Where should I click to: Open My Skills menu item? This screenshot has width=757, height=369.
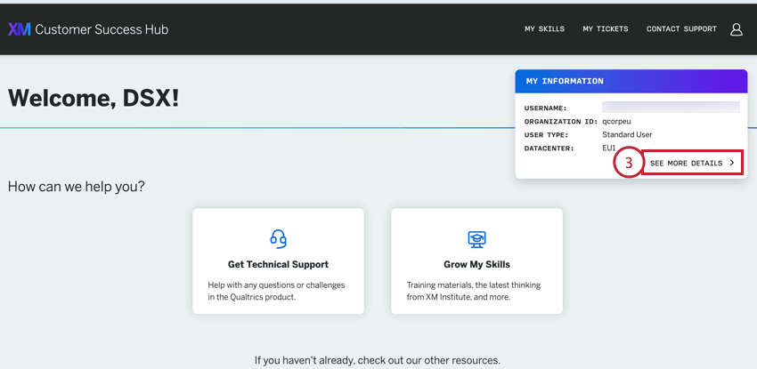point(544,29)
